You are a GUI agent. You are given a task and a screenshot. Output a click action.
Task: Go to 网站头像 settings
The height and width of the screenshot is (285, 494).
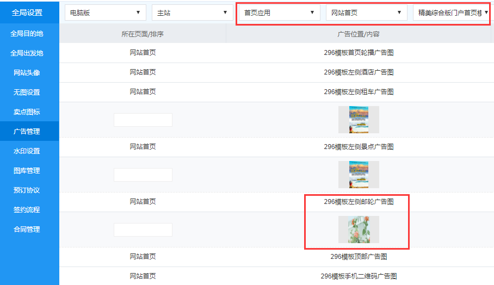click(27, 73)
